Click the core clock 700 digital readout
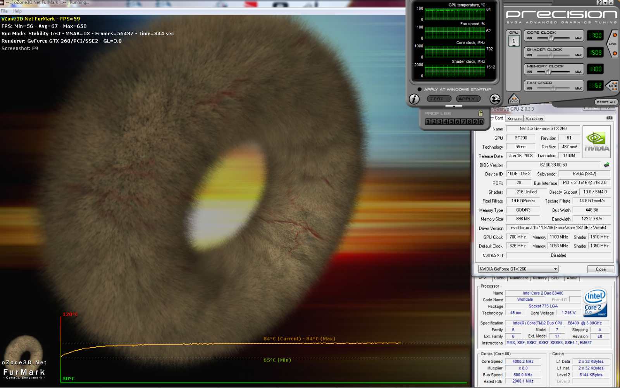The image size is (620, 388). [595, 36]
